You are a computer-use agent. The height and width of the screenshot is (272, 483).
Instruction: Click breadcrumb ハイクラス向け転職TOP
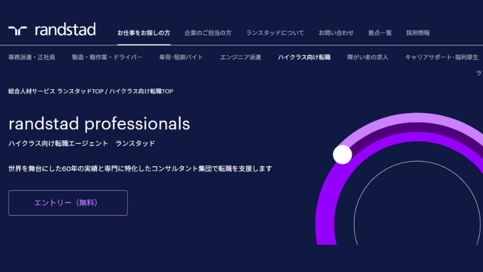[141, 91]
